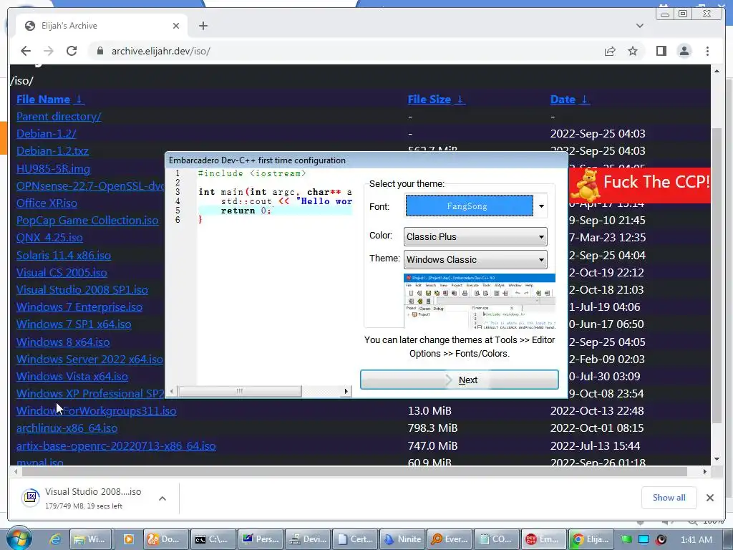Download PopCap Game Collection.iso

[87, 221]
